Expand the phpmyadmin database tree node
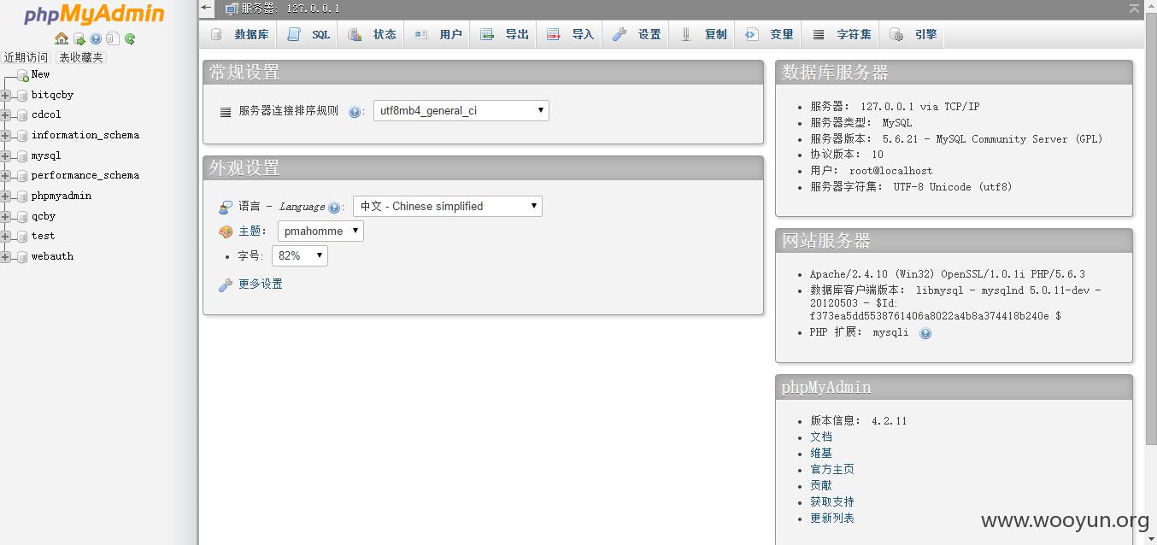Viewport: 1157px width, 545px height. (5, 196)
